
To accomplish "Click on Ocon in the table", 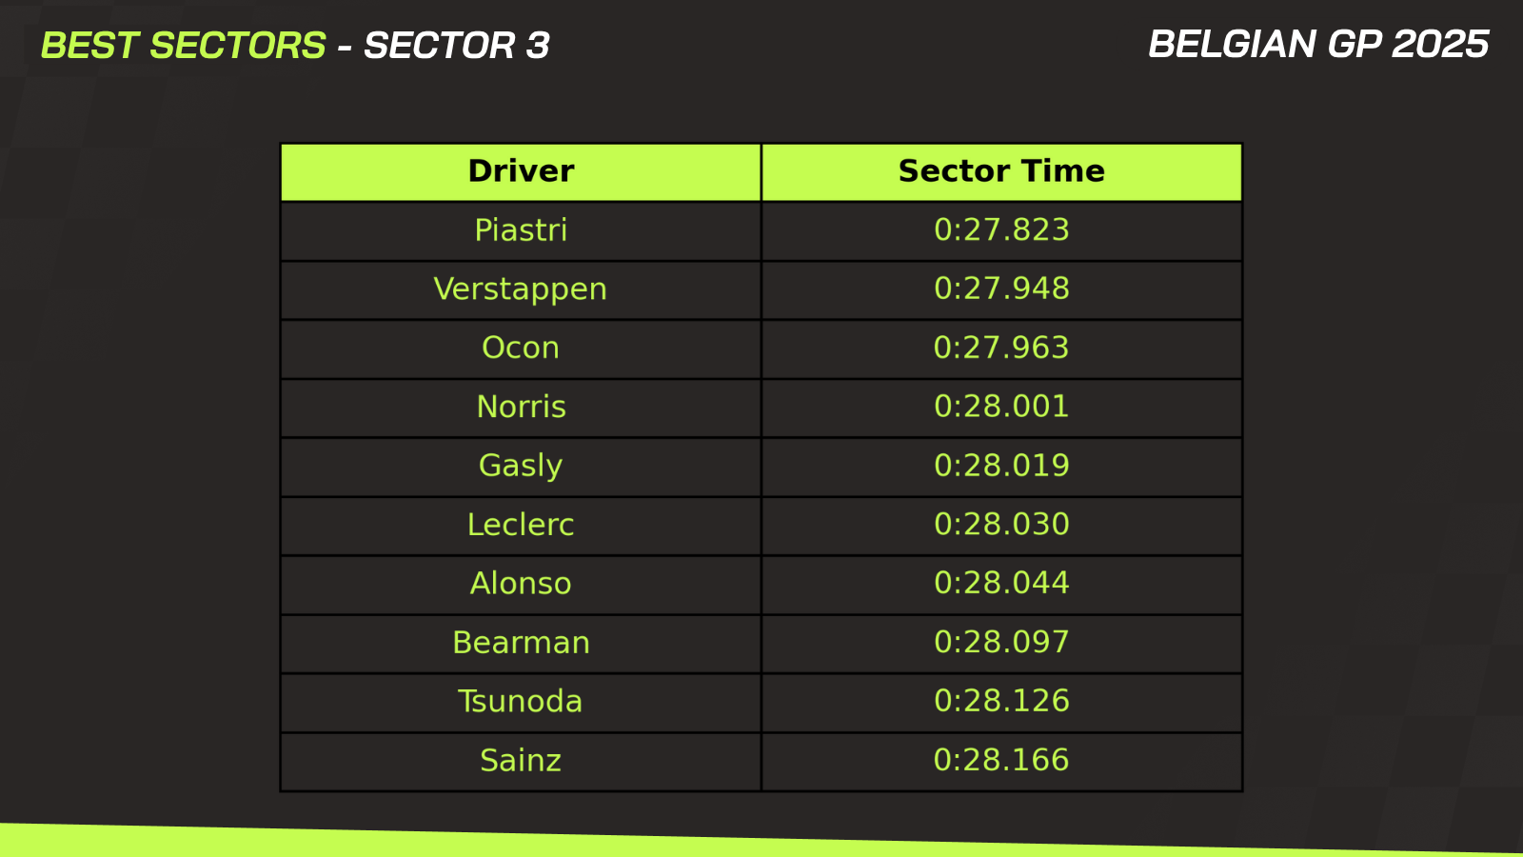I will [521, 349].
